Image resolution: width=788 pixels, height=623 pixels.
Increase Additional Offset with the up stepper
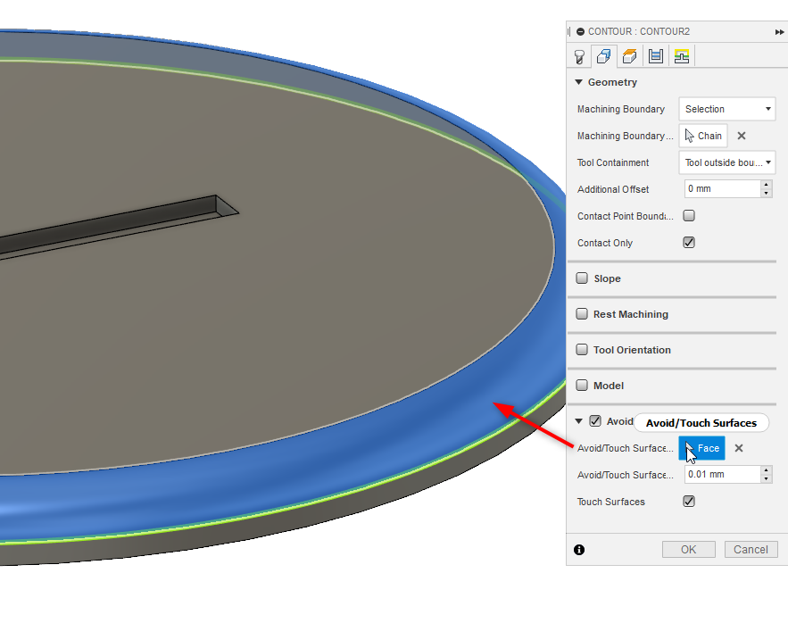tap(766, 185)
